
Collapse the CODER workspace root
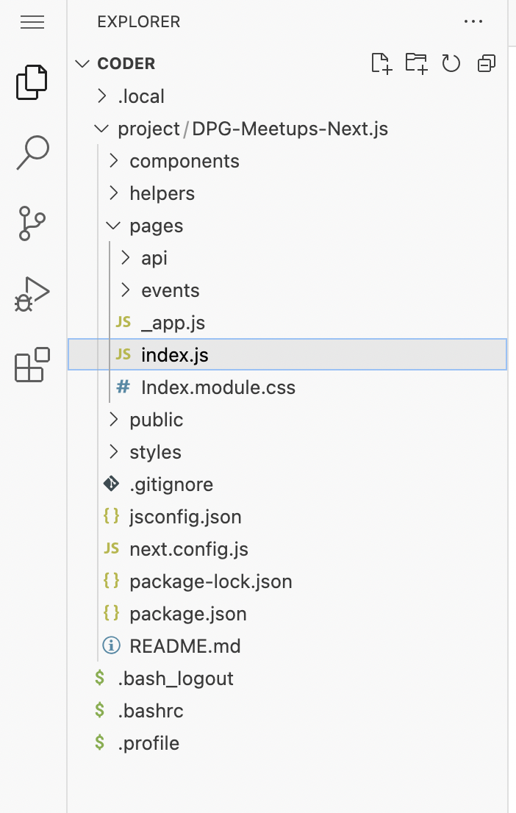point(125,63)
